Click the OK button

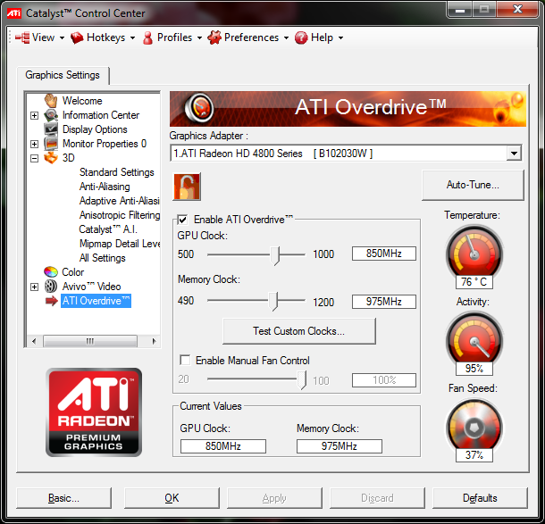click(172, 498)
